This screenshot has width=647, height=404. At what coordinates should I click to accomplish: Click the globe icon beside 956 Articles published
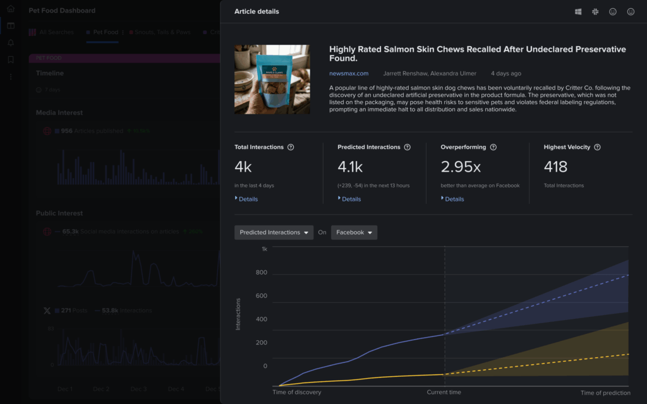47,131
